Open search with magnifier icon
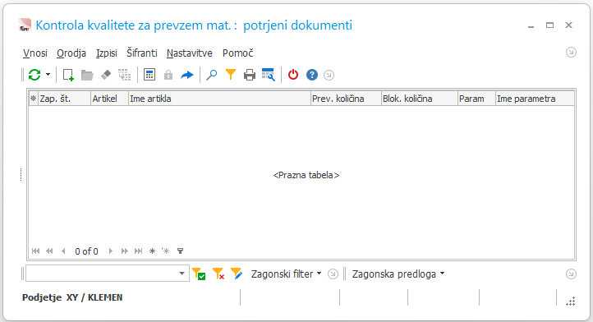This screenshot has width=593, height=322. 211,75
